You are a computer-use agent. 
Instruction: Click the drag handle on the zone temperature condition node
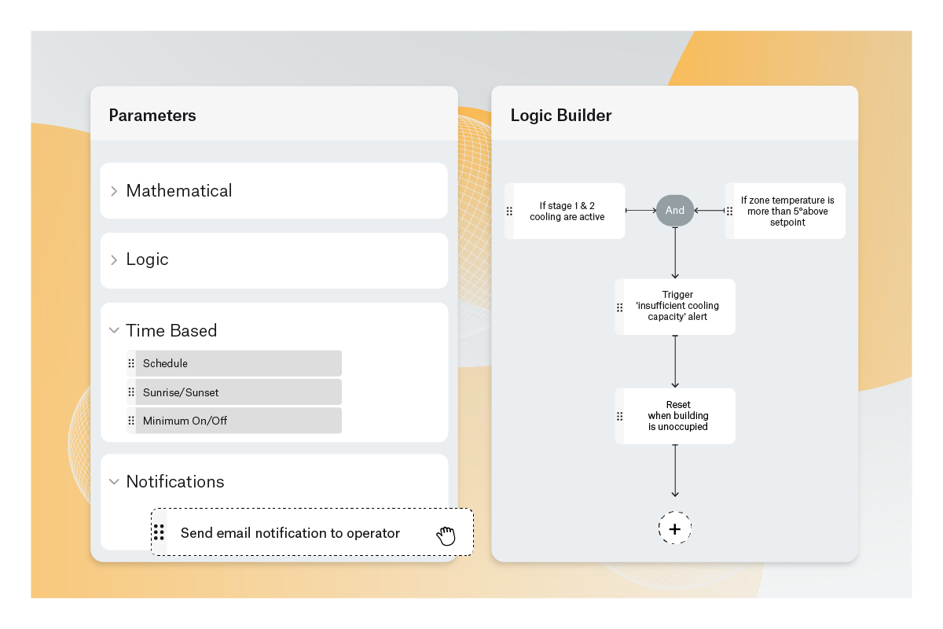click(x=729, y=210)
